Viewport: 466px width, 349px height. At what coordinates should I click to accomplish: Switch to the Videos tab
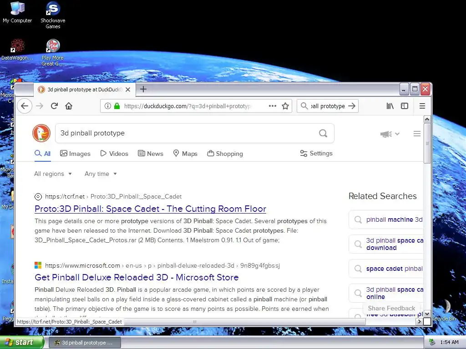[114, 154]
